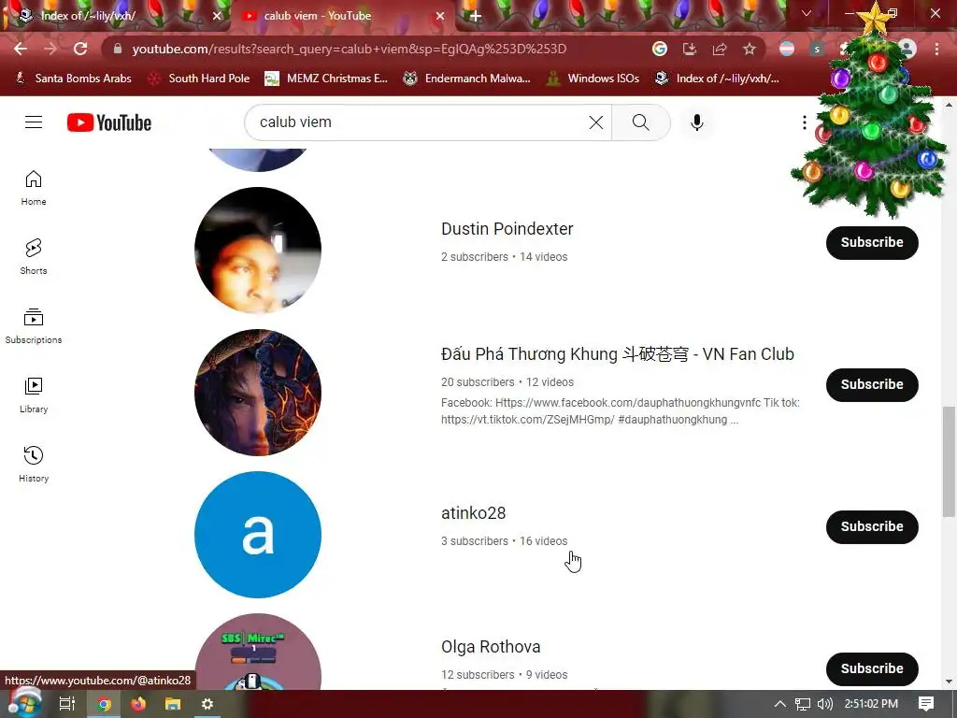Image resolution: width=957 pixels, height=718 pixels.
Task: Open Home in the YouTube sidebar
Action: (x=34, y=187)
